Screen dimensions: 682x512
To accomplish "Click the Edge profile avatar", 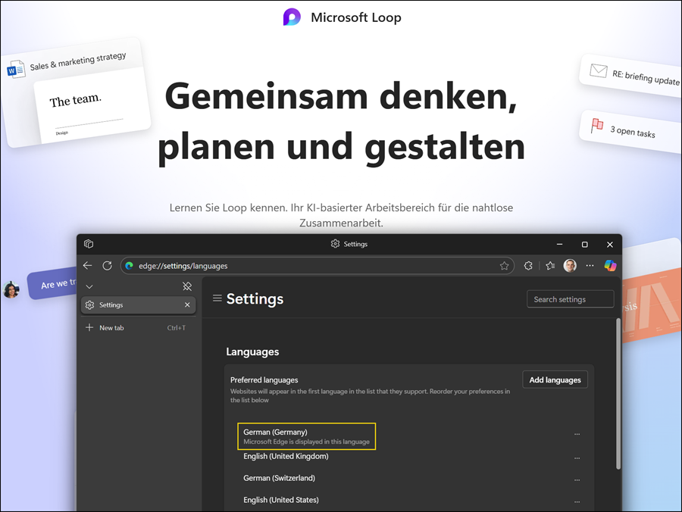I will point(570,266).
